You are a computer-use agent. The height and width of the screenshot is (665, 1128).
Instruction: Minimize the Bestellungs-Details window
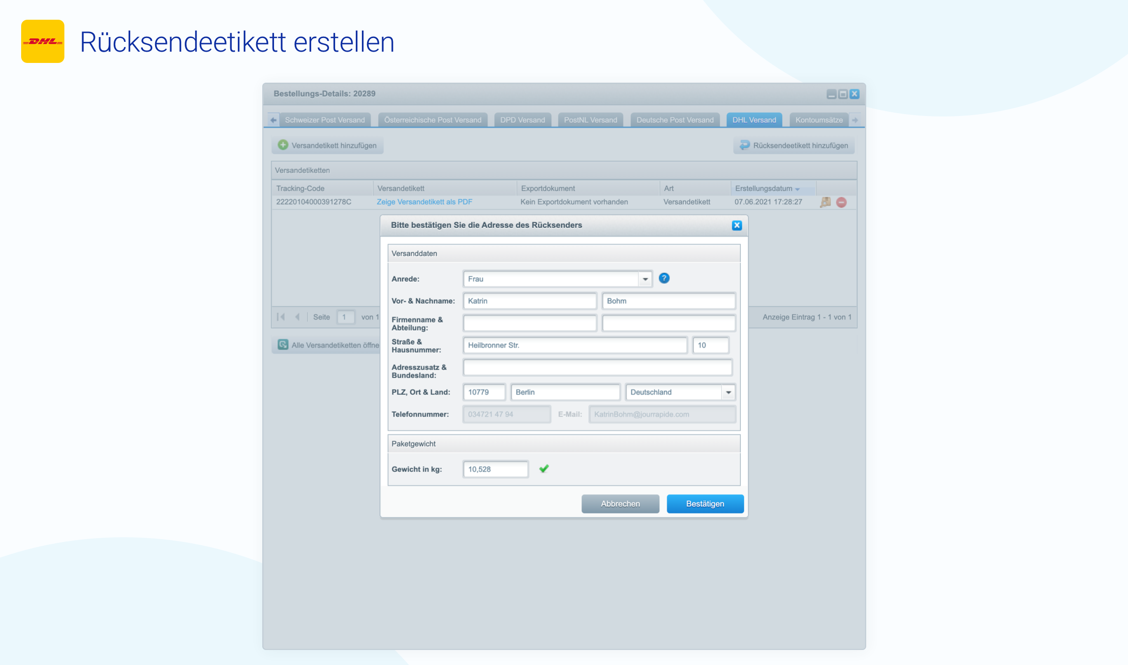[831, 94]
